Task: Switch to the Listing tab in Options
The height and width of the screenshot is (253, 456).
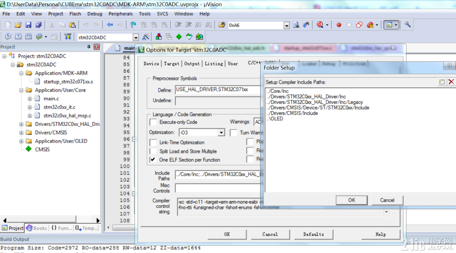Action: 214,64
